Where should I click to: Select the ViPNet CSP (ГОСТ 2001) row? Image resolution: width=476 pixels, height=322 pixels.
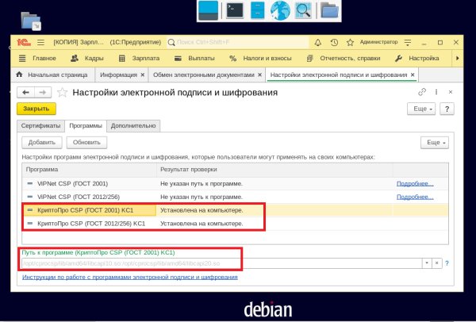point(235,184)
